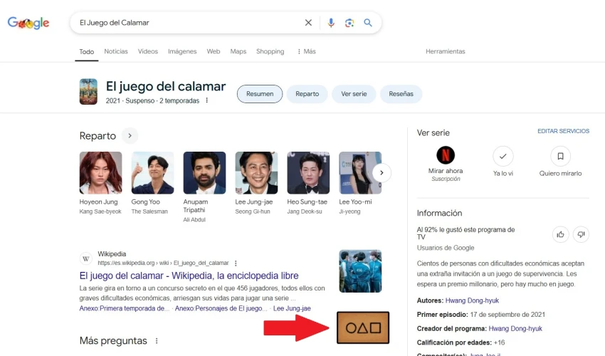Mark show as Ya lo vi
The height and width of the screenshot is (356, 605).
503,156
